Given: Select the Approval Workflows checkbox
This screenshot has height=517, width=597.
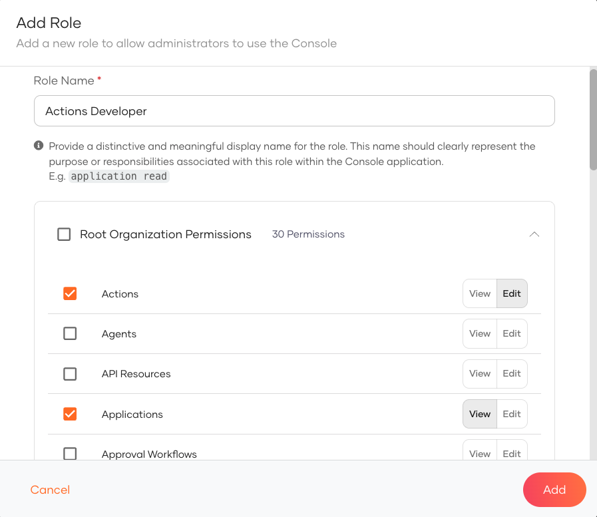Looking at the screenshot, I should [x=70, y=453].
